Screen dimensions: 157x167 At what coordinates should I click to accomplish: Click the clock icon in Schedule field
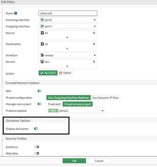click(x=42, y=55)
